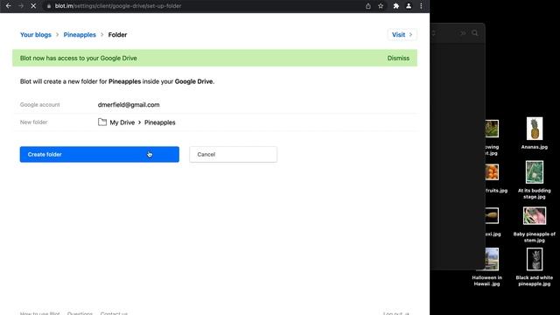Click the browser forward arrow
This screenshot has width=560, height=315.
coord(21,6)
